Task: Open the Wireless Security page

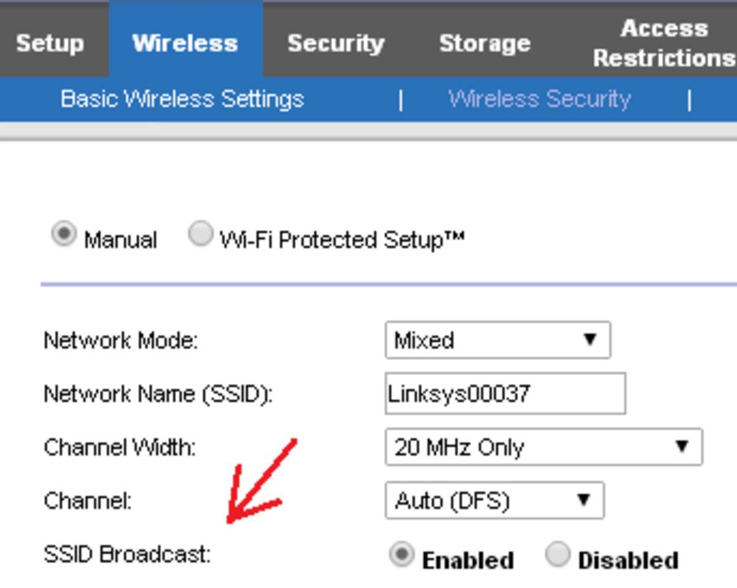Action: (x=539, y=100)
